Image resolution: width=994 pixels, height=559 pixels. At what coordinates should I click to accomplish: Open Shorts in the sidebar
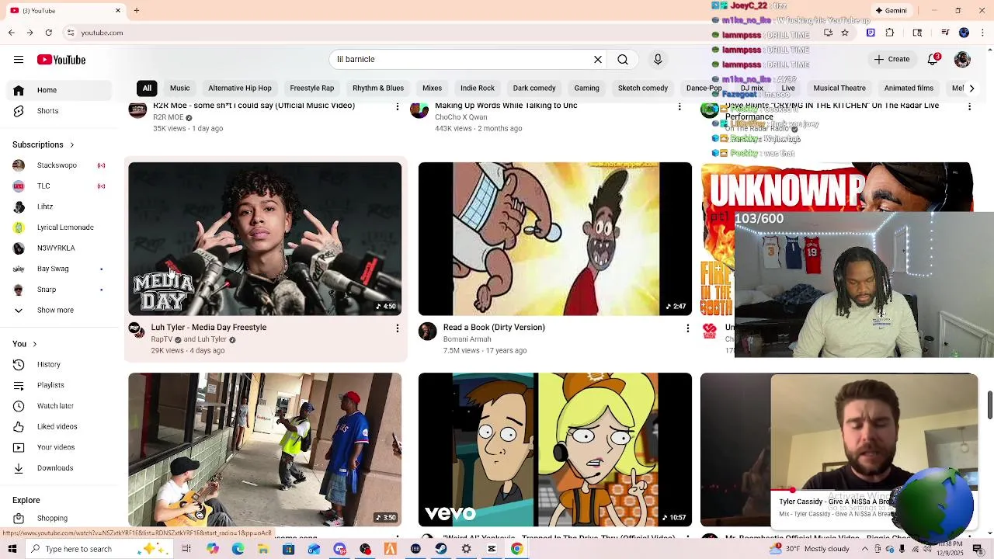pyautogui.click(x=59, y=111)
